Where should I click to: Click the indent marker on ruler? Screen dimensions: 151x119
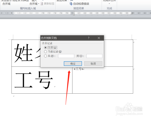pyautogui.click(x=74, y=13)
